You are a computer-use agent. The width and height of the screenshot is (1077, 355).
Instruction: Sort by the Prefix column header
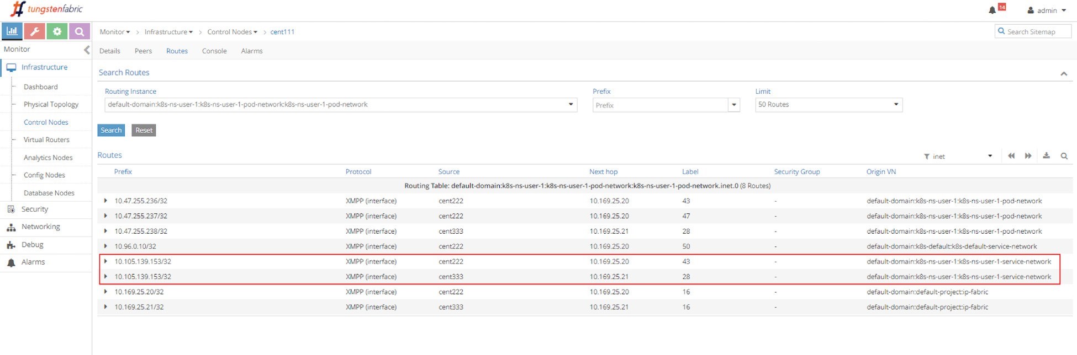tap(123, 171)
